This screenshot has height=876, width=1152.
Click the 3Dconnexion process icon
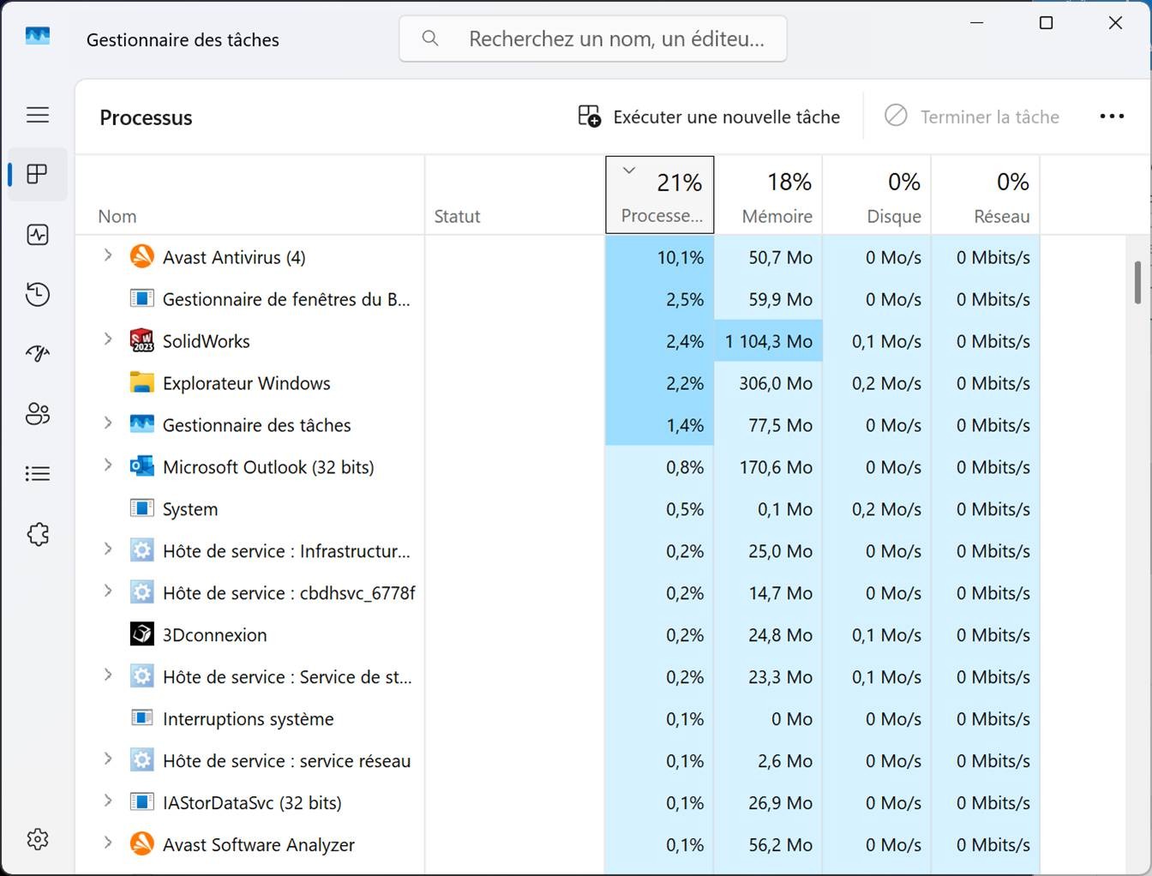click(x=141, y=634)
